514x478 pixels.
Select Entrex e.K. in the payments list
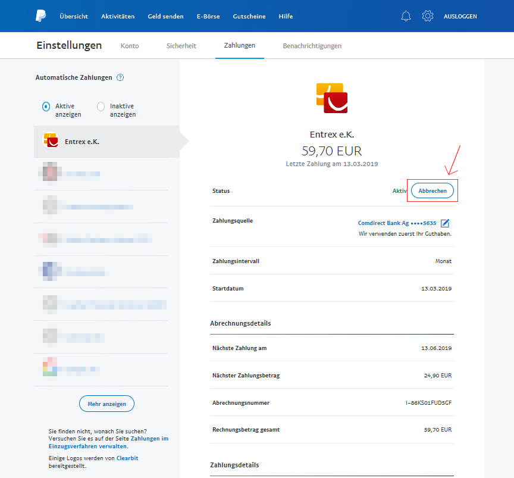point(106,142)
